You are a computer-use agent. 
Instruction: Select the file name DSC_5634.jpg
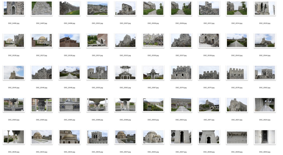coord(69,152)
